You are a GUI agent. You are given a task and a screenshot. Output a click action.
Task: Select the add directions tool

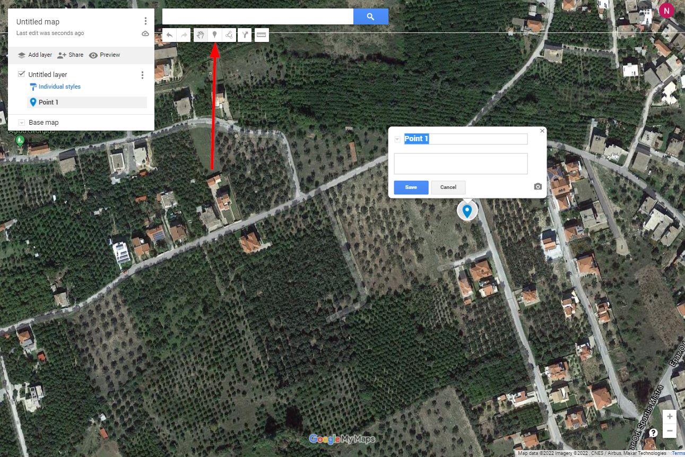tap(245, 35)
